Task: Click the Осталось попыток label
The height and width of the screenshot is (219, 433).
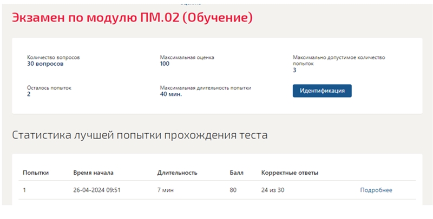Action: coord(49,88)
